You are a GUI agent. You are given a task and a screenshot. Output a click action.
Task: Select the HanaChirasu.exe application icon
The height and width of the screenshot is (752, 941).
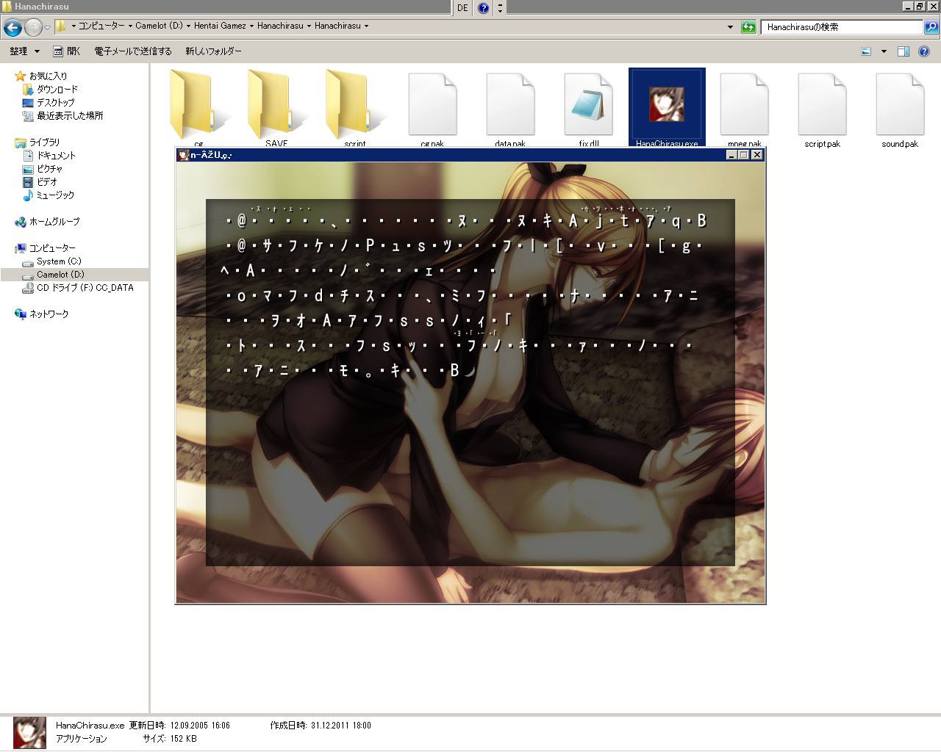tap(666, 104)
